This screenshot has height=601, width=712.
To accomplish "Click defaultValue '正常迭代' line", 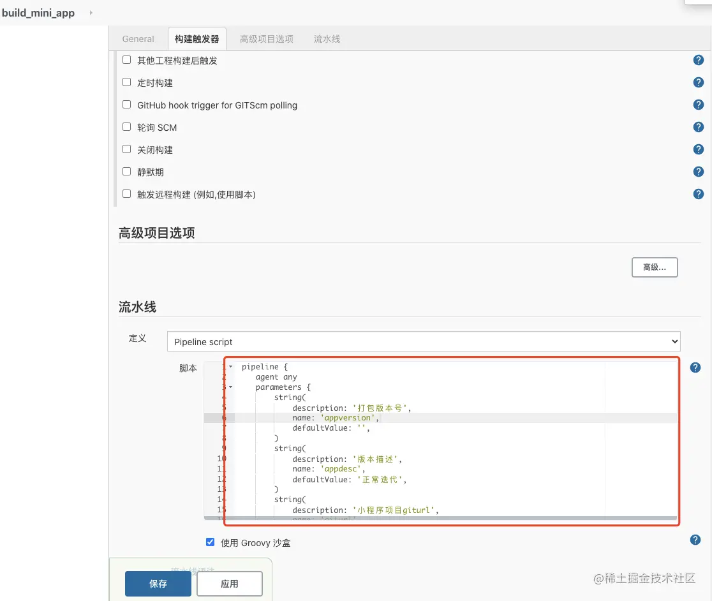I will click(x=349, y=479).
